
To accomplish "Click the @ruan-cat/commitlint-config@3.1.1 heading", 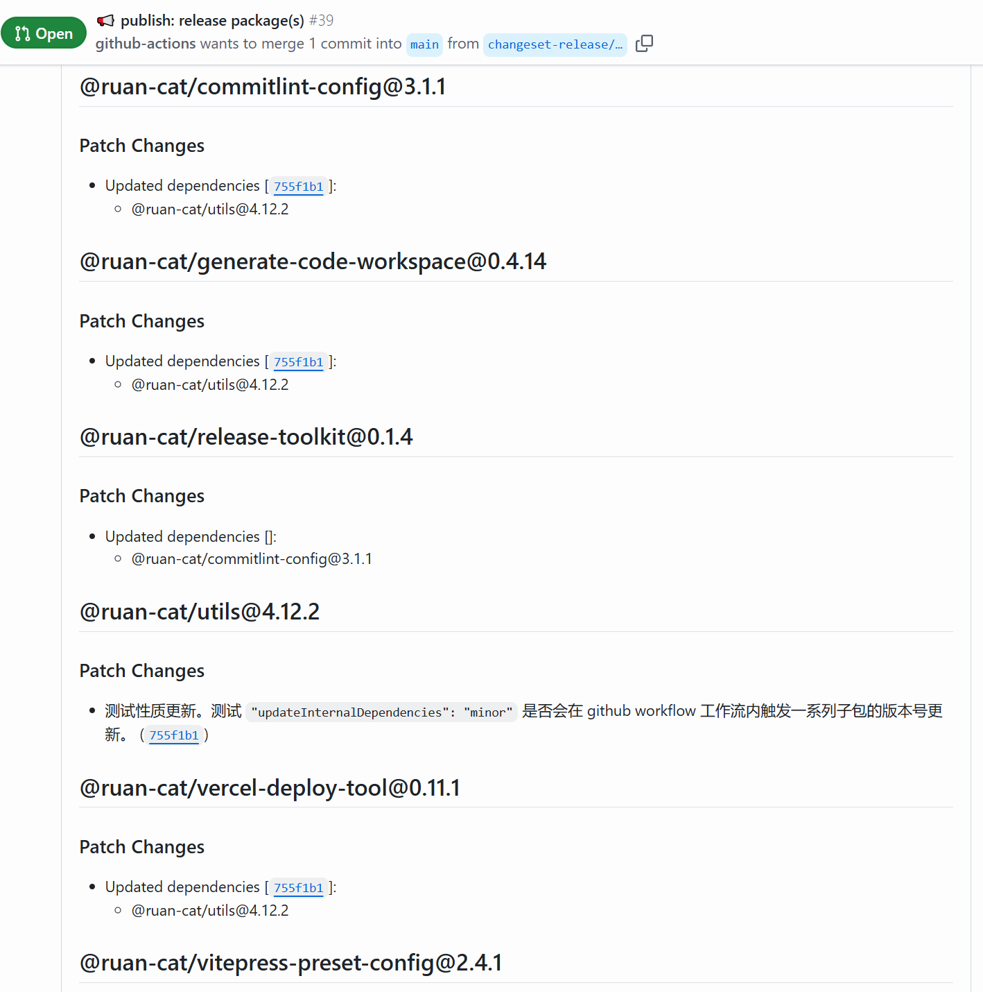I will (263, 87).
